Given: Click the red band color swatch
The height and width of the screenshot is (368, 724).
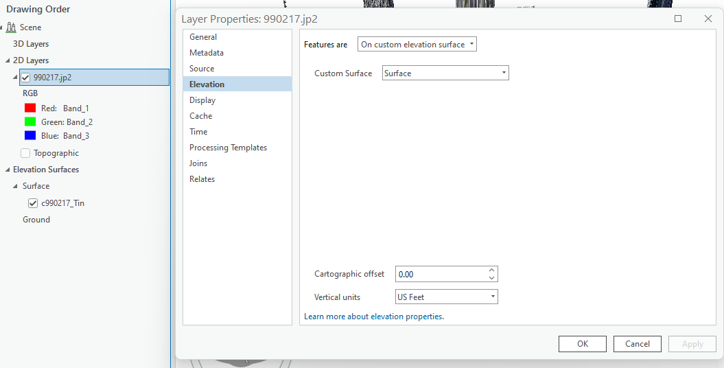Looking at the screenshot, I should click(30, 108).
